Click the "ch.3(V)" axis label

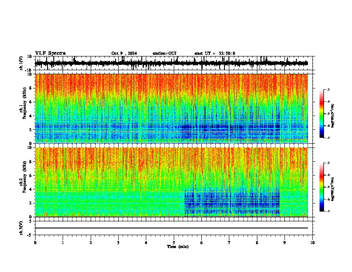[x=21, y=228]
